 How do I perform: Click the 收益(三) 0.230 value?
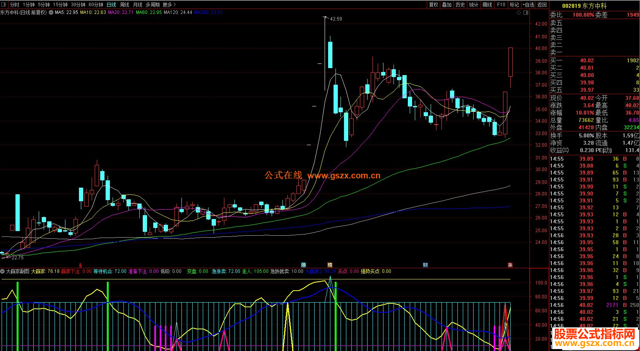coord(587,150)
